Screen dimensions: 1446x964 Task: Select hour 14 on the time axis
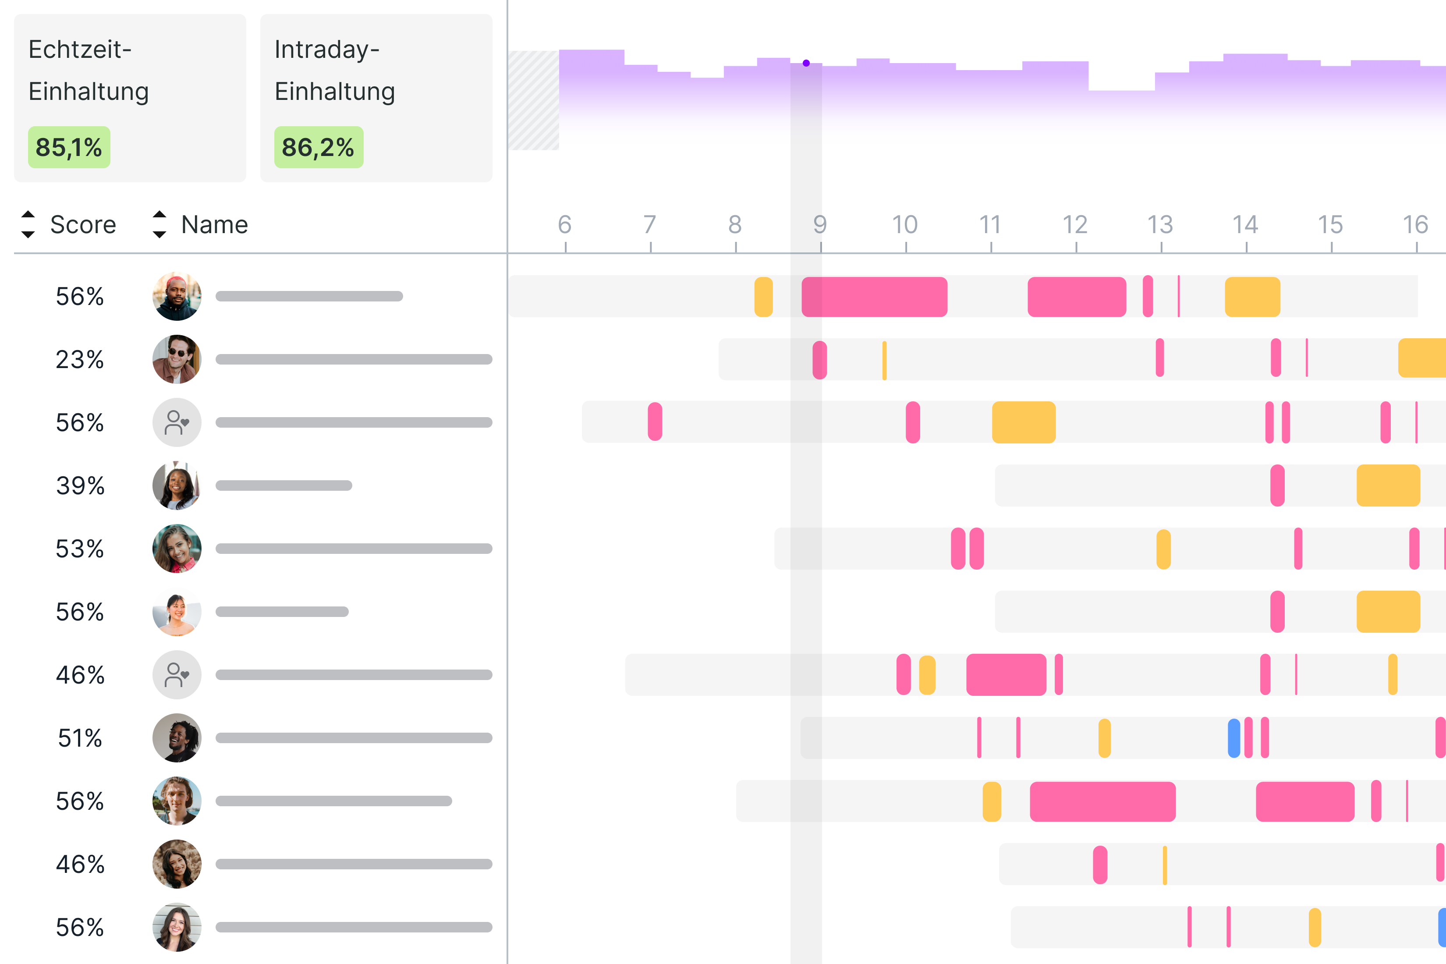coord(1246,225)
